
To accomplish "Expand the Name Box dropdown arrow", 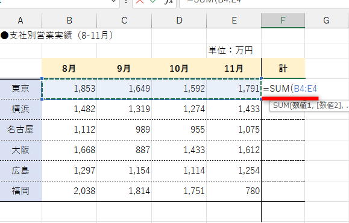I will [113, 1].
